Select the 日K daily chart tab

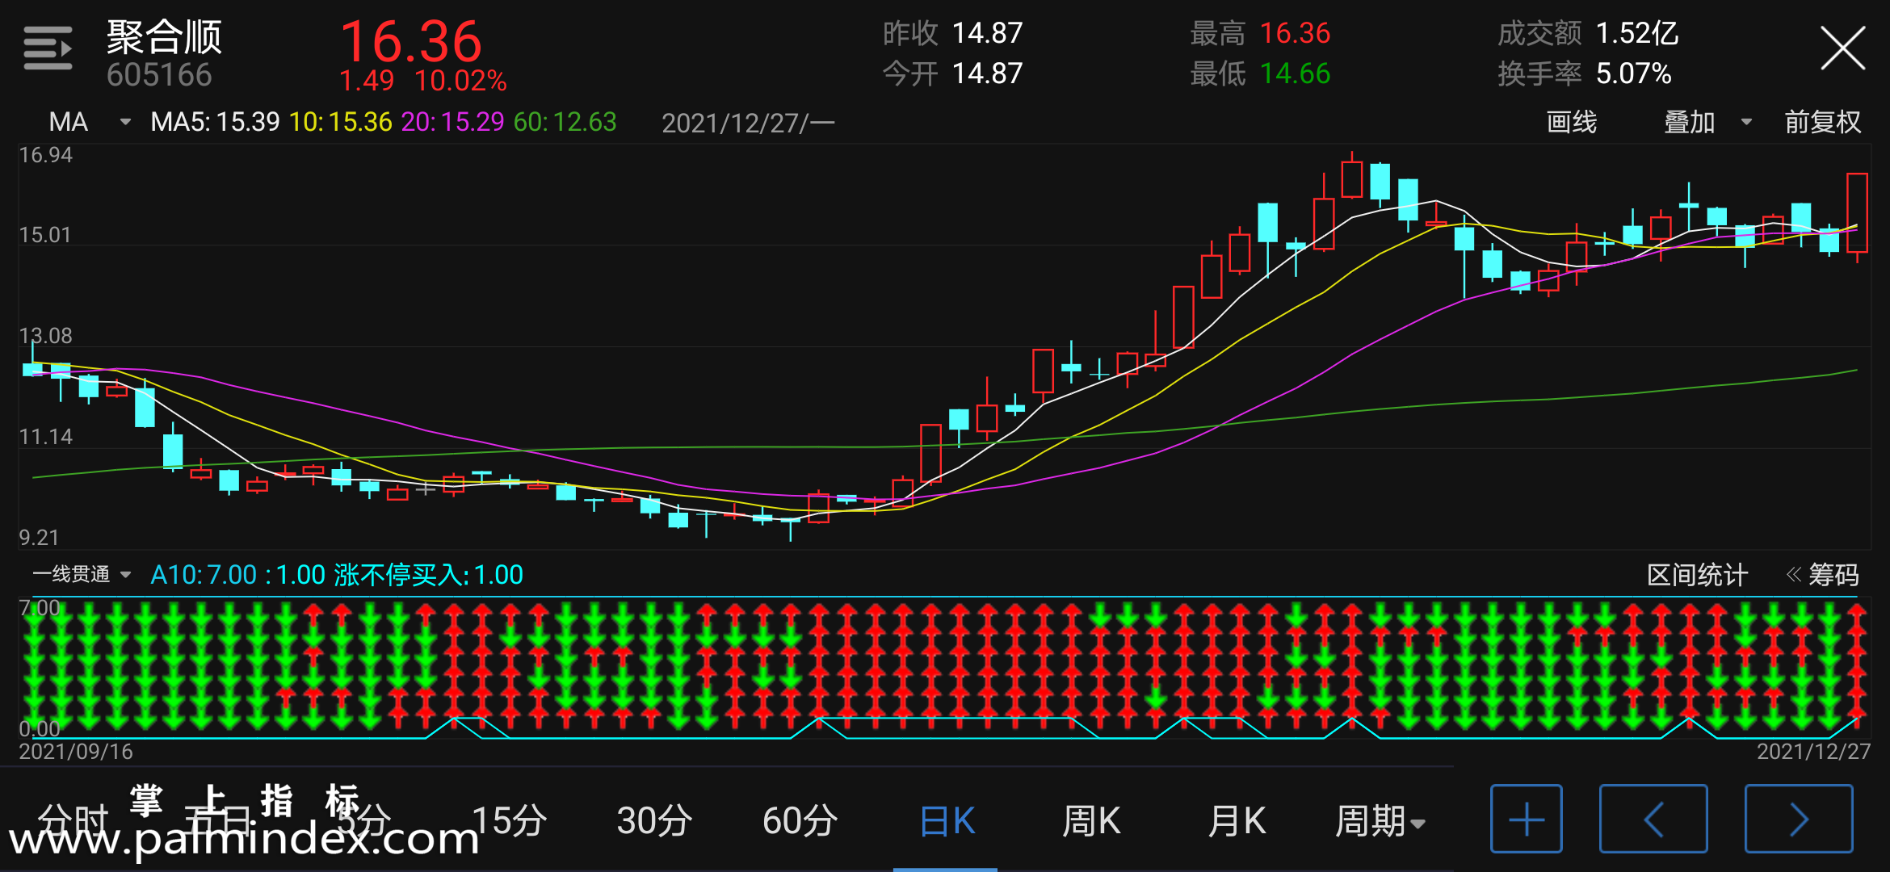(947, 821)
